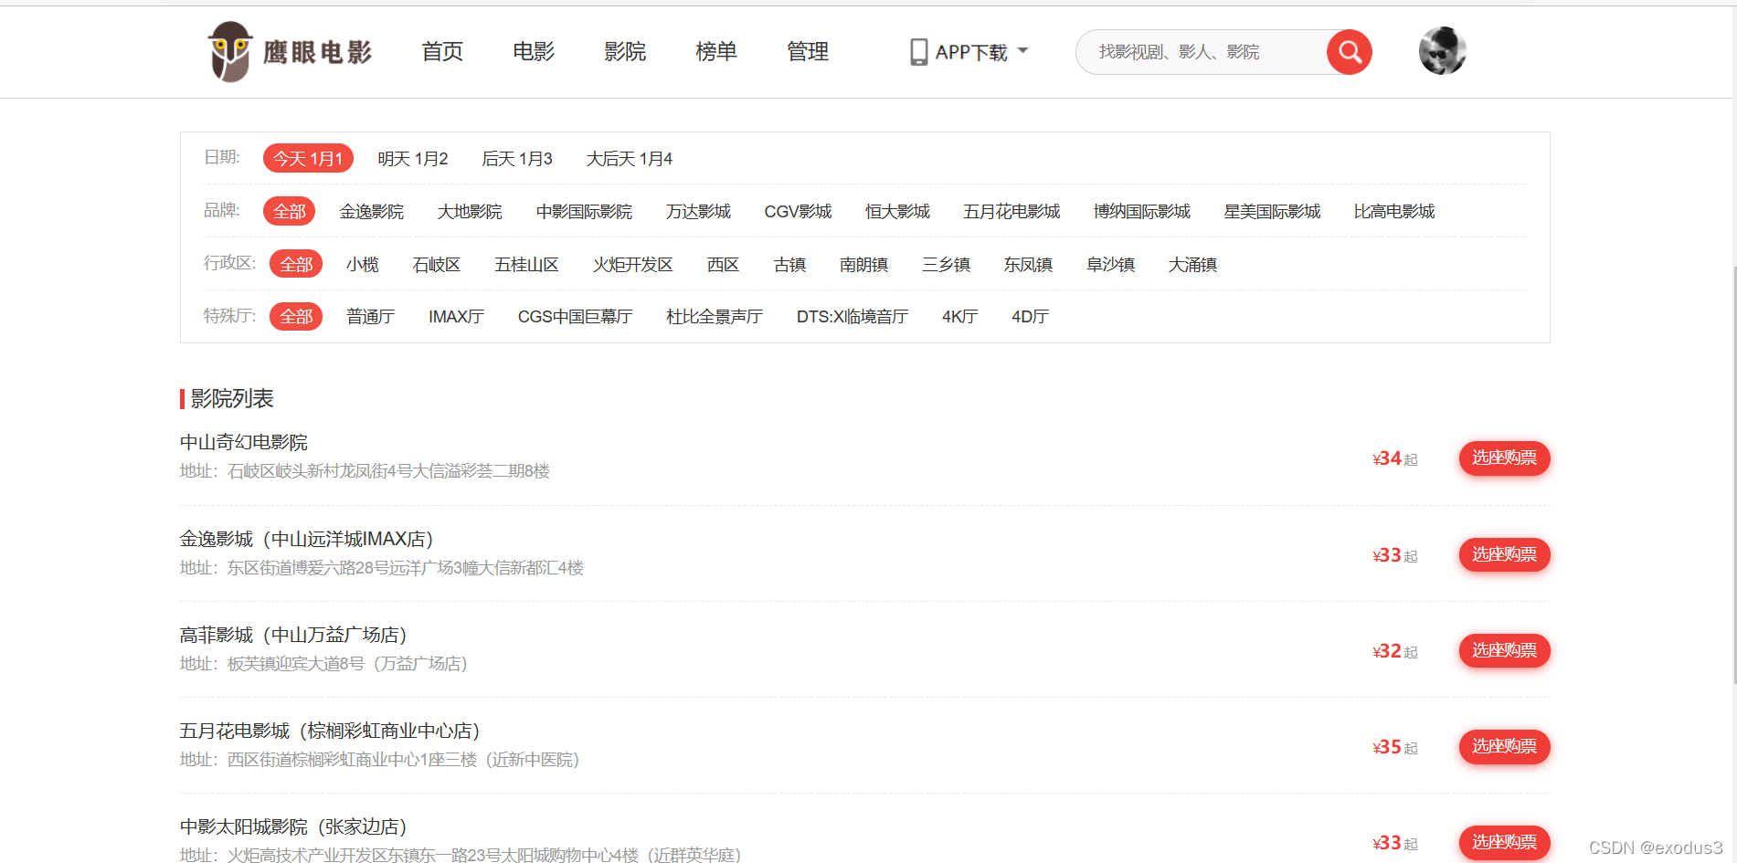Click 选座购票 for 中山奇幻电影院
This screenshot has height=863, width=1737.
pyautogui.click(x=1504, y=458)
